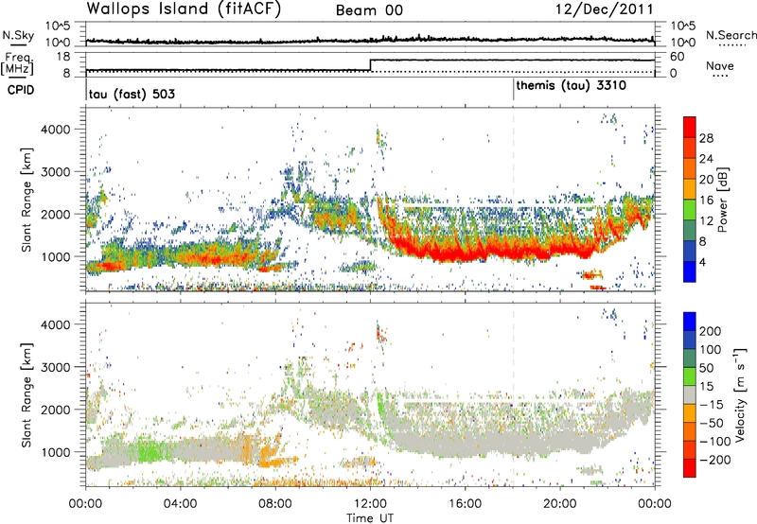The height and width of the screenshot is (524, 757).
Task: Click the '28' label on Power colorbar
Action: tap(706, 138)
